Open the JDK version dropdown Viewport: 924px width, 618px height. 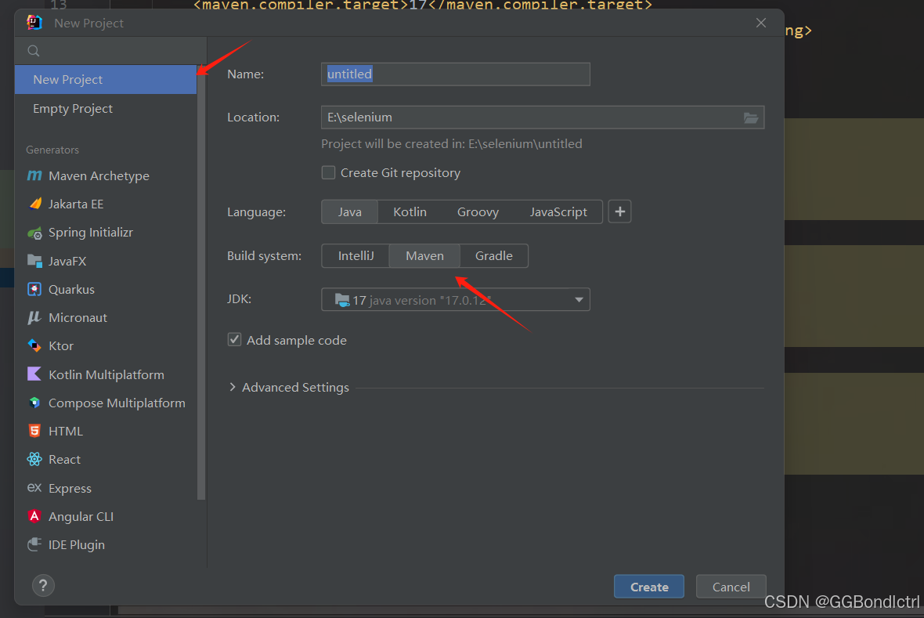pyautogui.click(x=456, y=299)
